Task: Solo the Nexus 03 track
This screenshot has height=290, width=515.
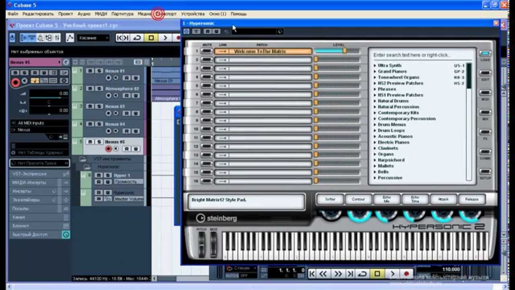Action: click(x=99, y=106)
